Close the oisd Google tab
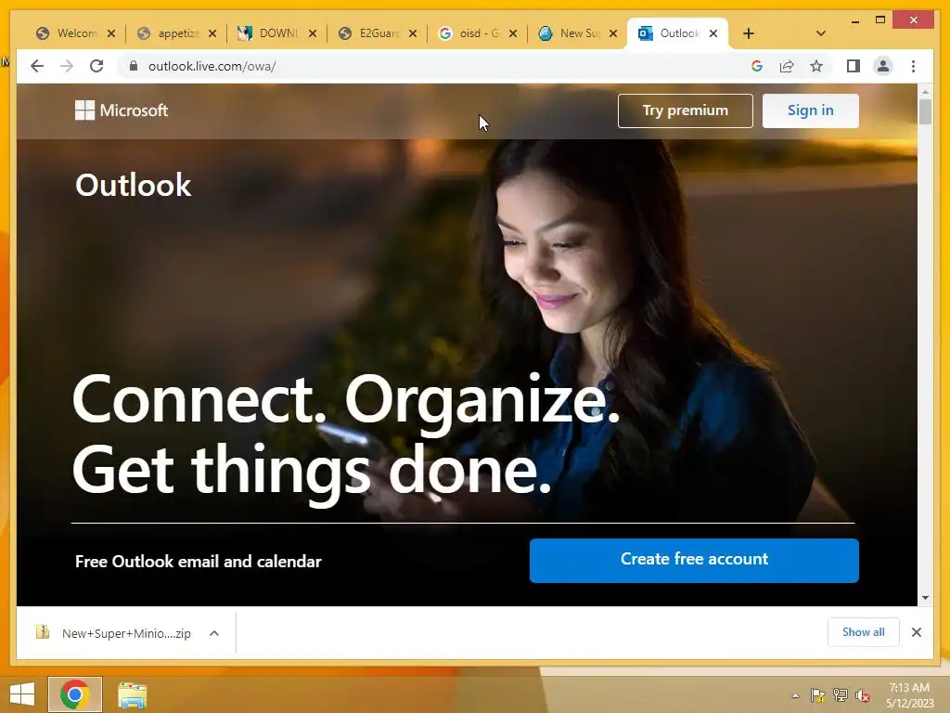Viewport: 950px width, 713px height. [513, 33]
